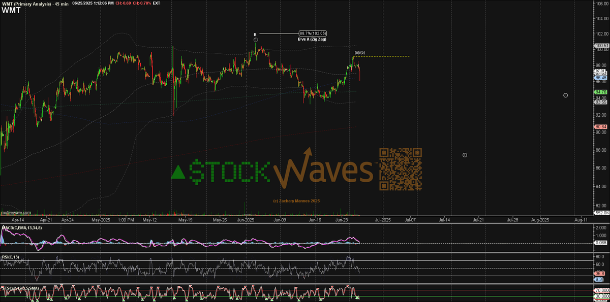The image size is (610, 302).
Task: Click the RSI value tag 36.8
Action: click(600, 273)
